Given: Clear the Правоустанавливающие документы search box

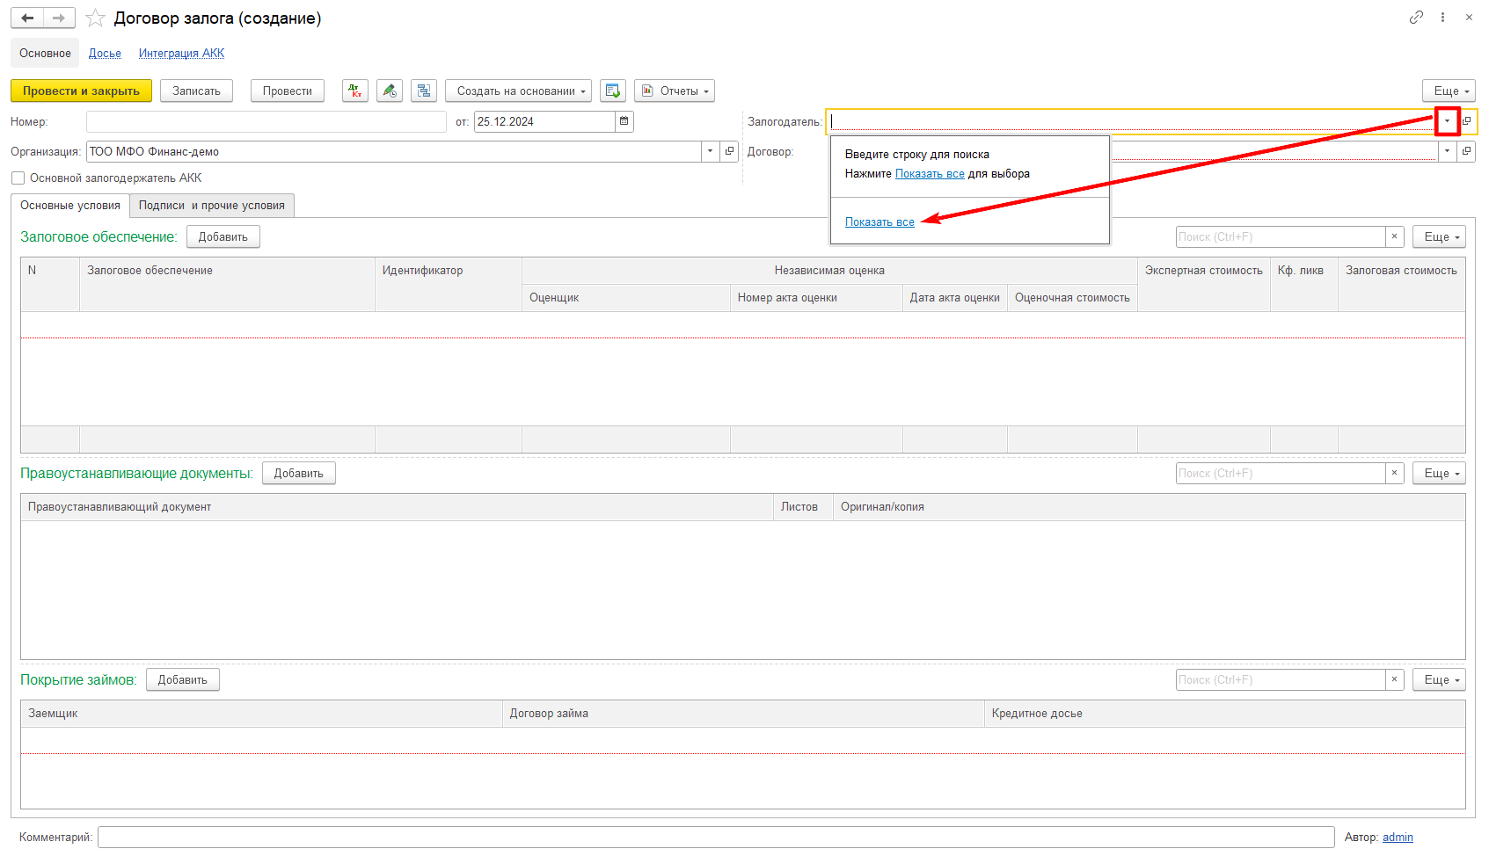Looking at the screenshot, I should click(x=1395, y=473).
